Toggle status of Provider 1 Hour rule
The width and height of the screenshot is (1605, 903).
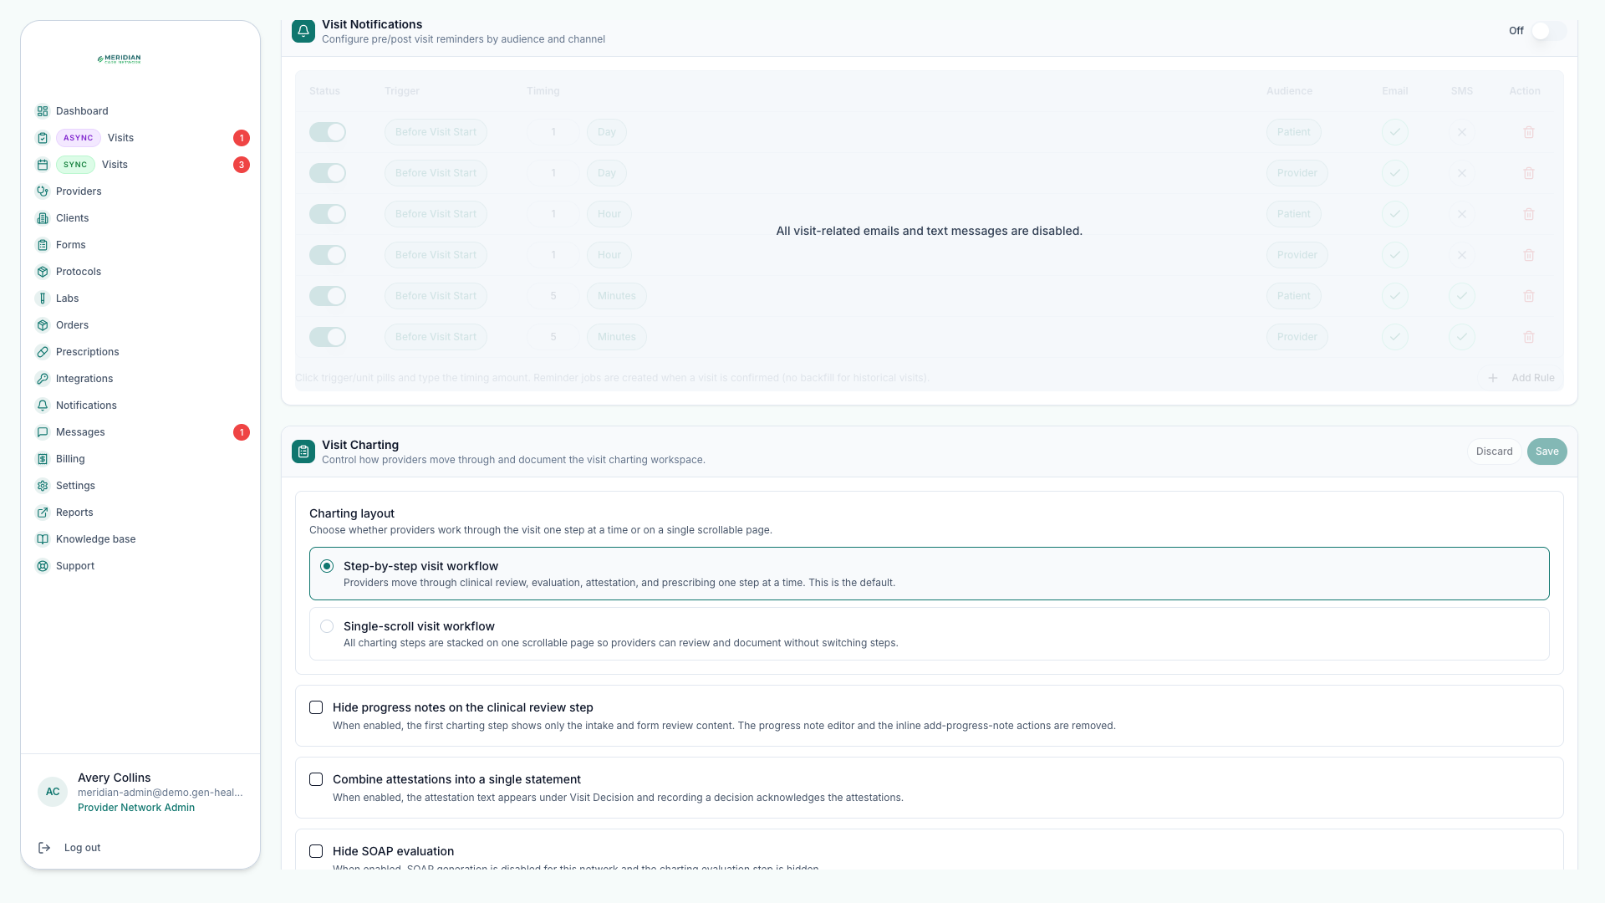coord(328,255)
